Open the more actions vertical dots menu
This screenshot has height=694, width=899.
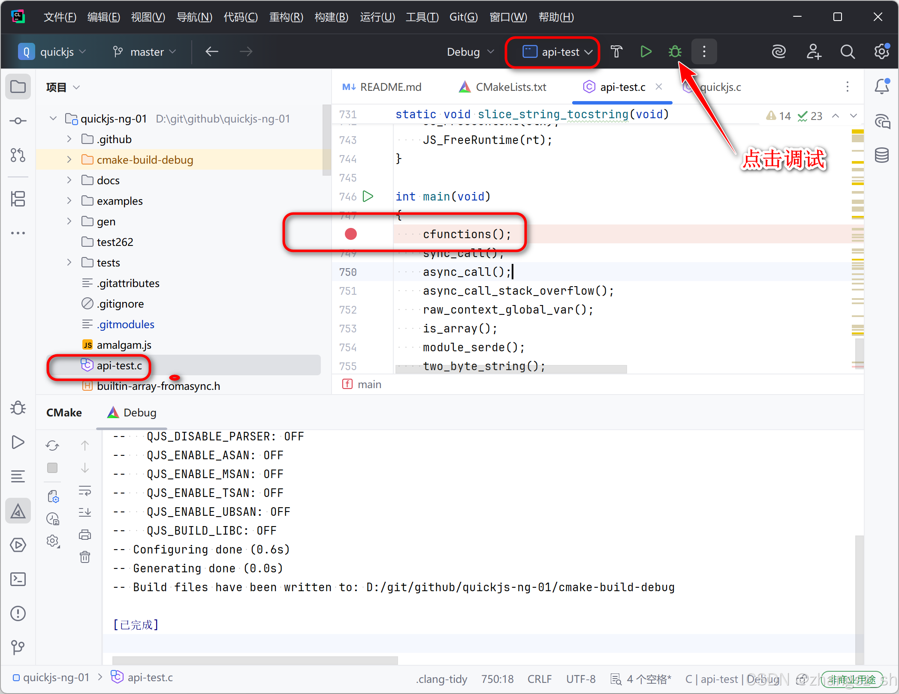click(x=704, y=52)
